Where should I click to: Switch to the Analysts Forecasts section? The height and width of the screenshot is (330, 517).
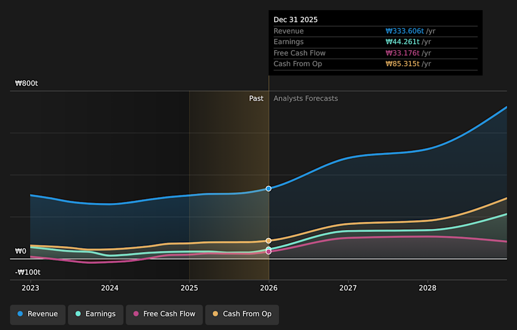pos(305,98)
